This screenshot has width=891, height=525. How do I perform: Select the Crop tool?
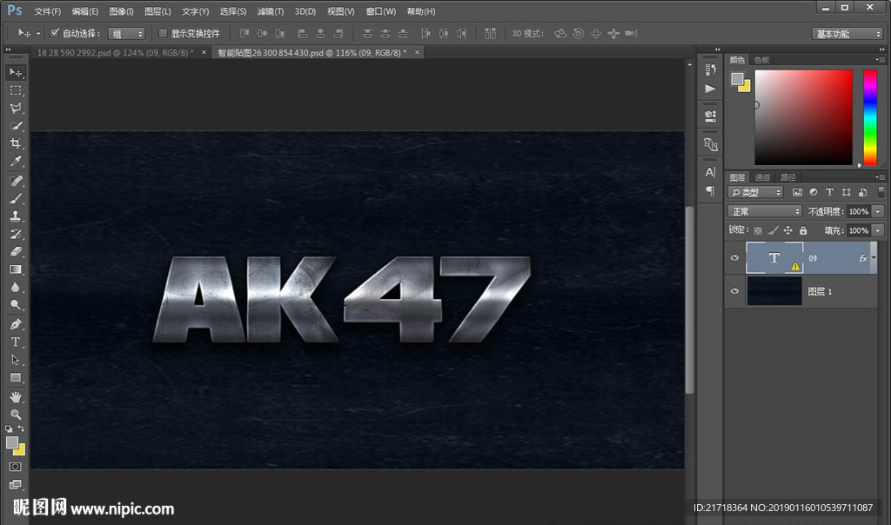16,143
